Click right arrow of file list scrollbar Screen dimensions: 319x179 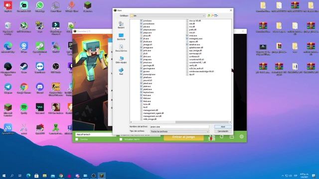230,122
